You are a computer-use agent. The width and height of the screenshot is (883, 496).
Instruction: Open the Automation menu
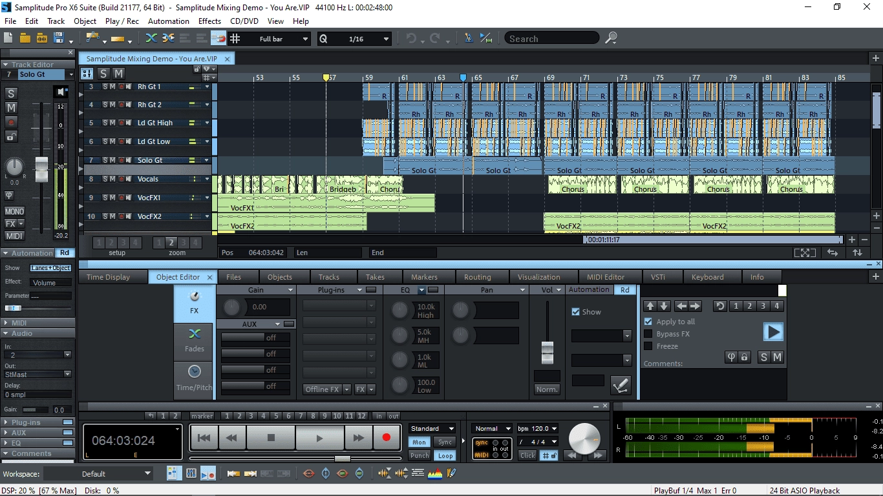click(169, 21)
